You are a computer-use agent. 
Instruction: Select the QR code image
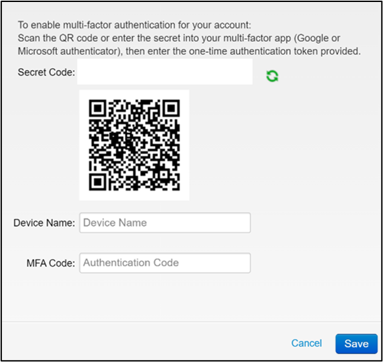(134, 145)
